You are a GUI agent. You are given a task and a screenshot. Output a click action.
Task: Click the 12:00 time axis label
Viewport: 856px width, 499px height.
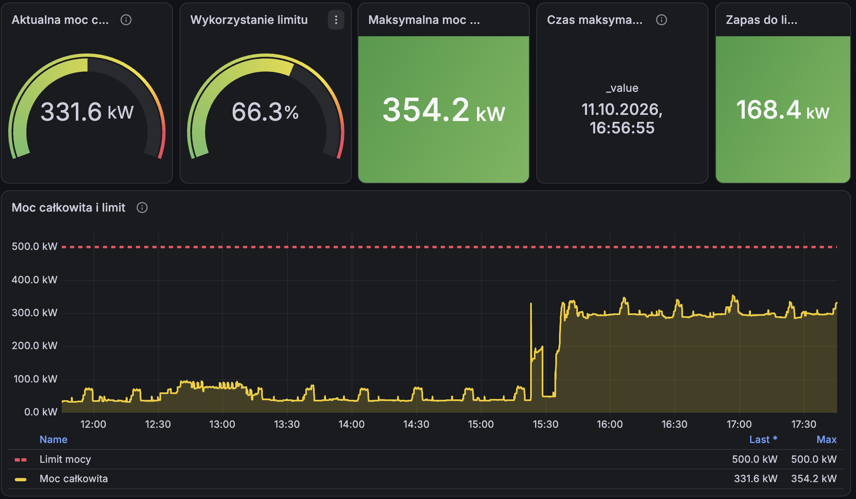pyautogui.click(x=93, y=424)
